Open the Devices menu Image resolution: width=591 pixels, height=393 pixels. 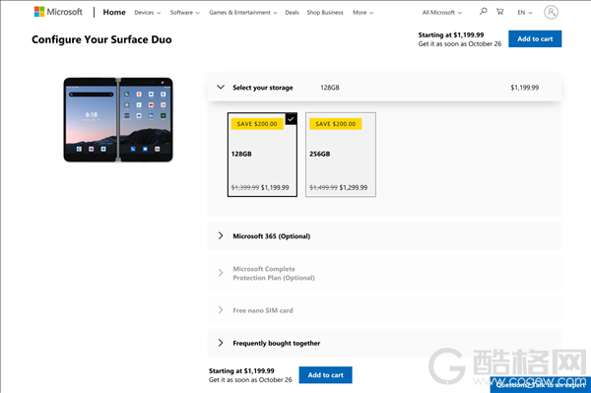pos(148,13)
